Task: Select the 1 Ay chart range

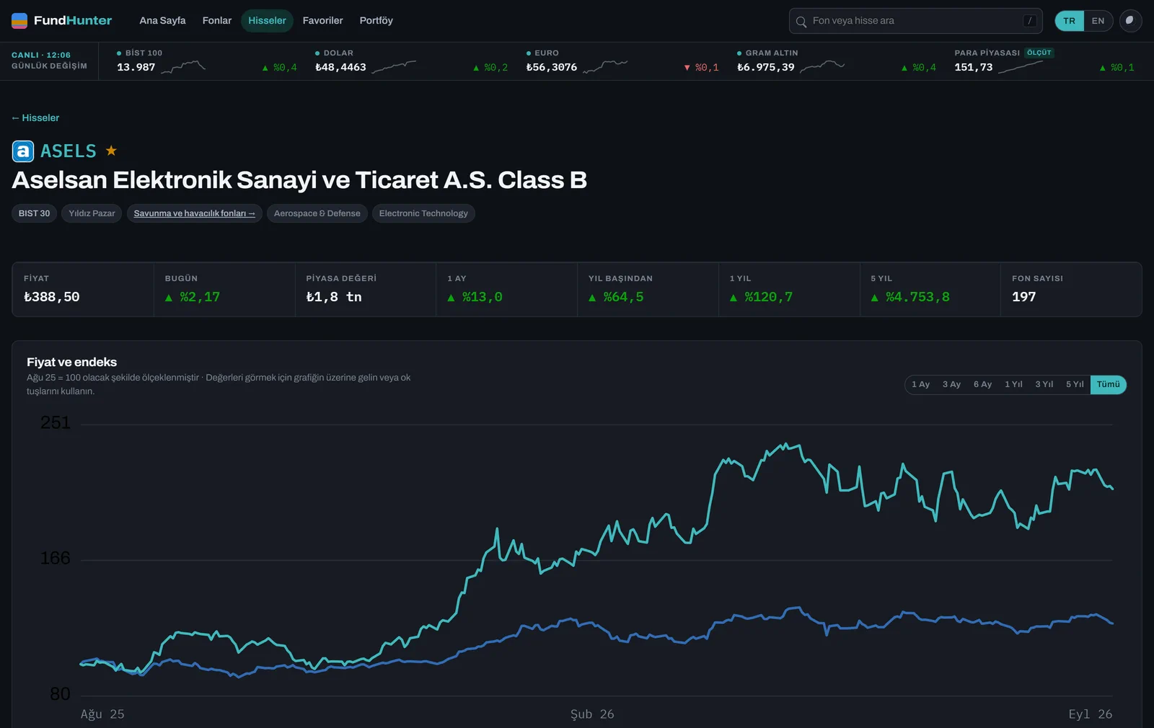Action: (x=920, y=384)
